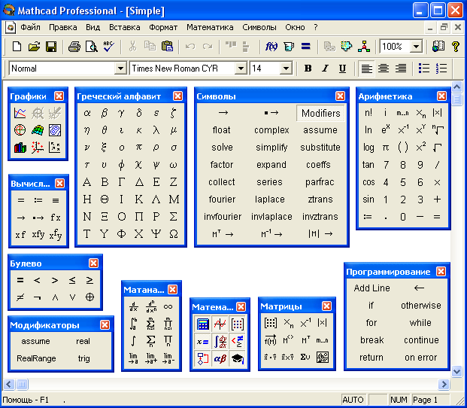The height and width of the screenshot is (408, 467).
Task: Insert a definite integral from Матана... palette
Action: 133,324
